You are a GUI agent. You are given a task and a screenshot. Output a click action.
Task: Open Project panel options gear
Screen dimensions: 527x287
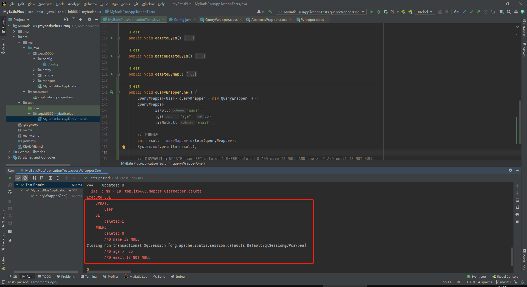pos(89,19)
